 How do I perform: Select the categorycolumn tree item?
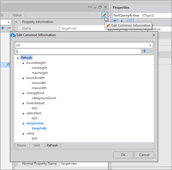pos(44,98)
